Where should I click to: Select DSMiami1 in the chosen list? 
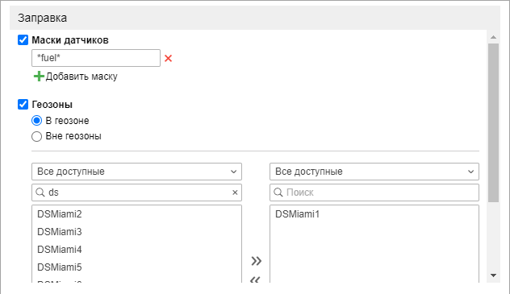[297, 214]
